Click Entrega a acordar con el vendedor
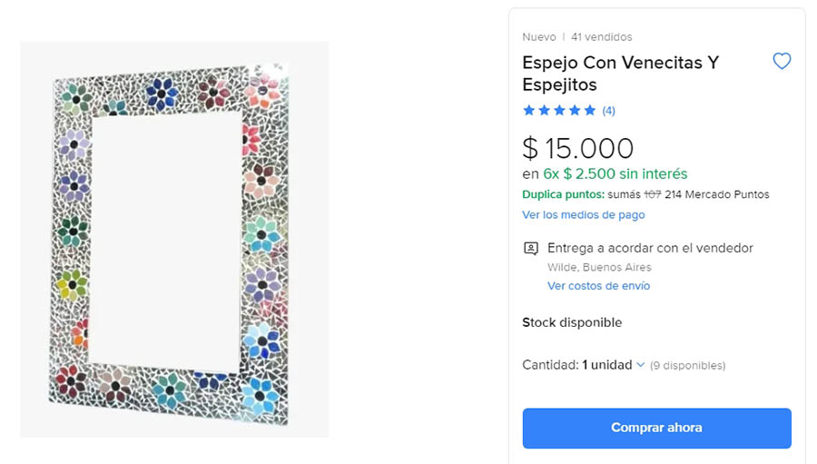 (650, 248)
